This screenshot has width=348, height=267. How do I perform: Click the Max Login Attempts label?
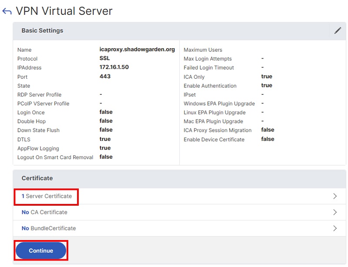(x=207, y=59)
